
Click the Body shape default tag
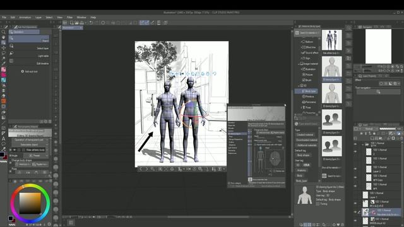[x=303, y=155]
